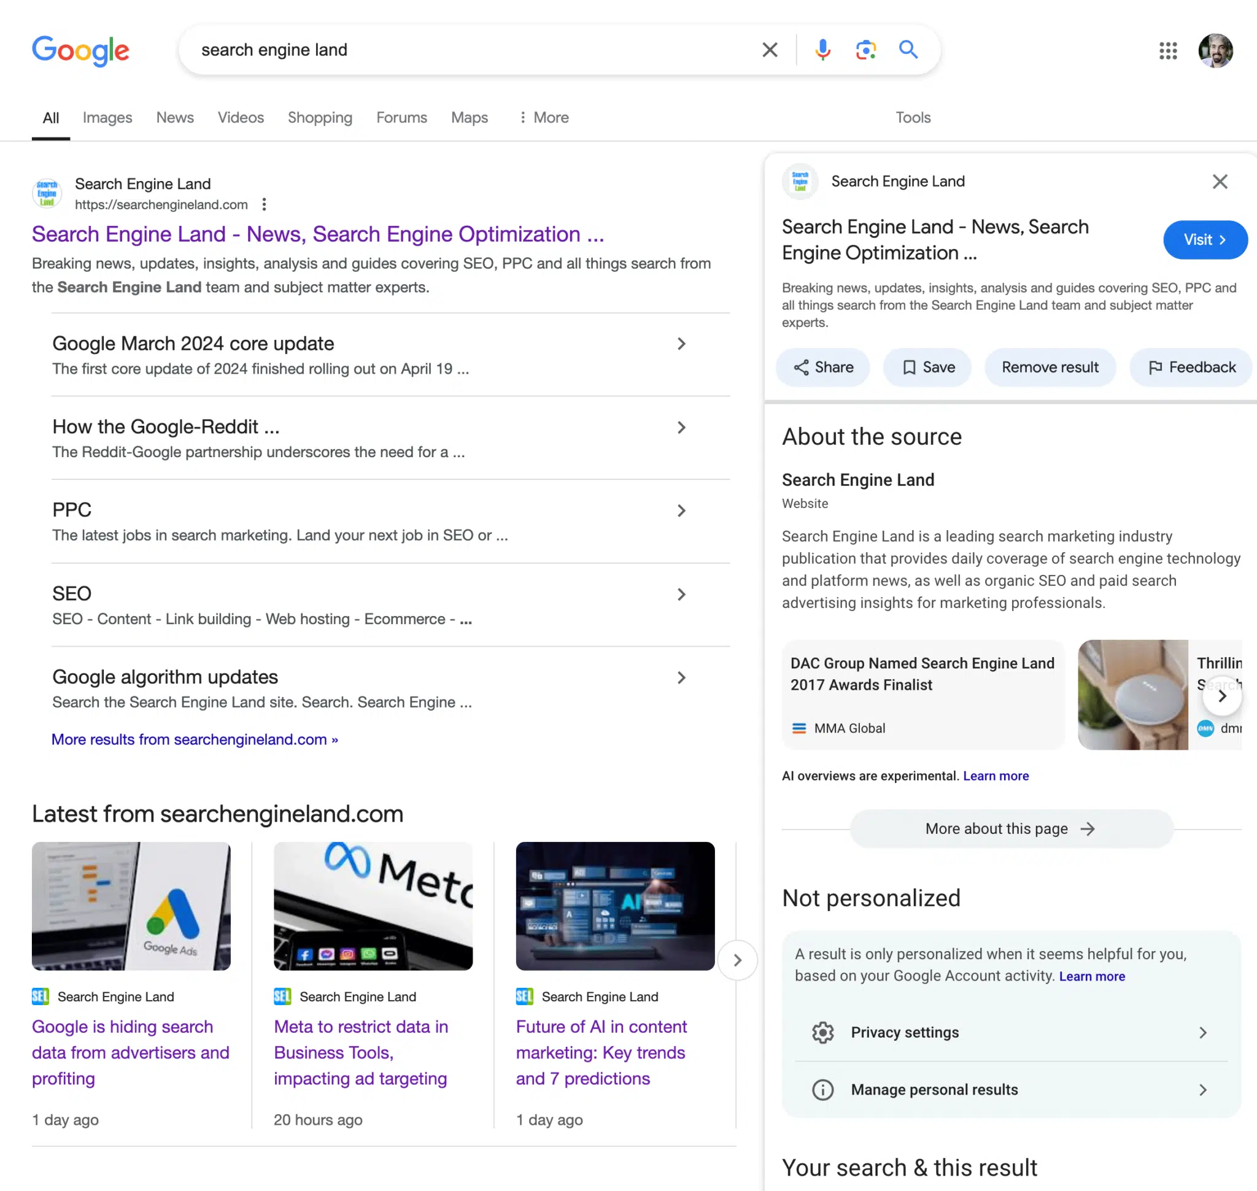Share the Search Engine Land result
The image size is (1257, 1191).
pos(822,367)
